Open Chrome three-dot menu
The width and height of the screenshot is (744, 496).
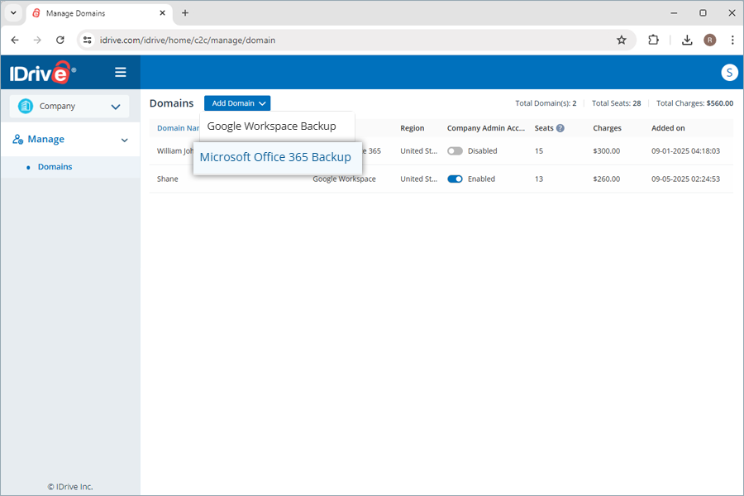click(732, 40)
